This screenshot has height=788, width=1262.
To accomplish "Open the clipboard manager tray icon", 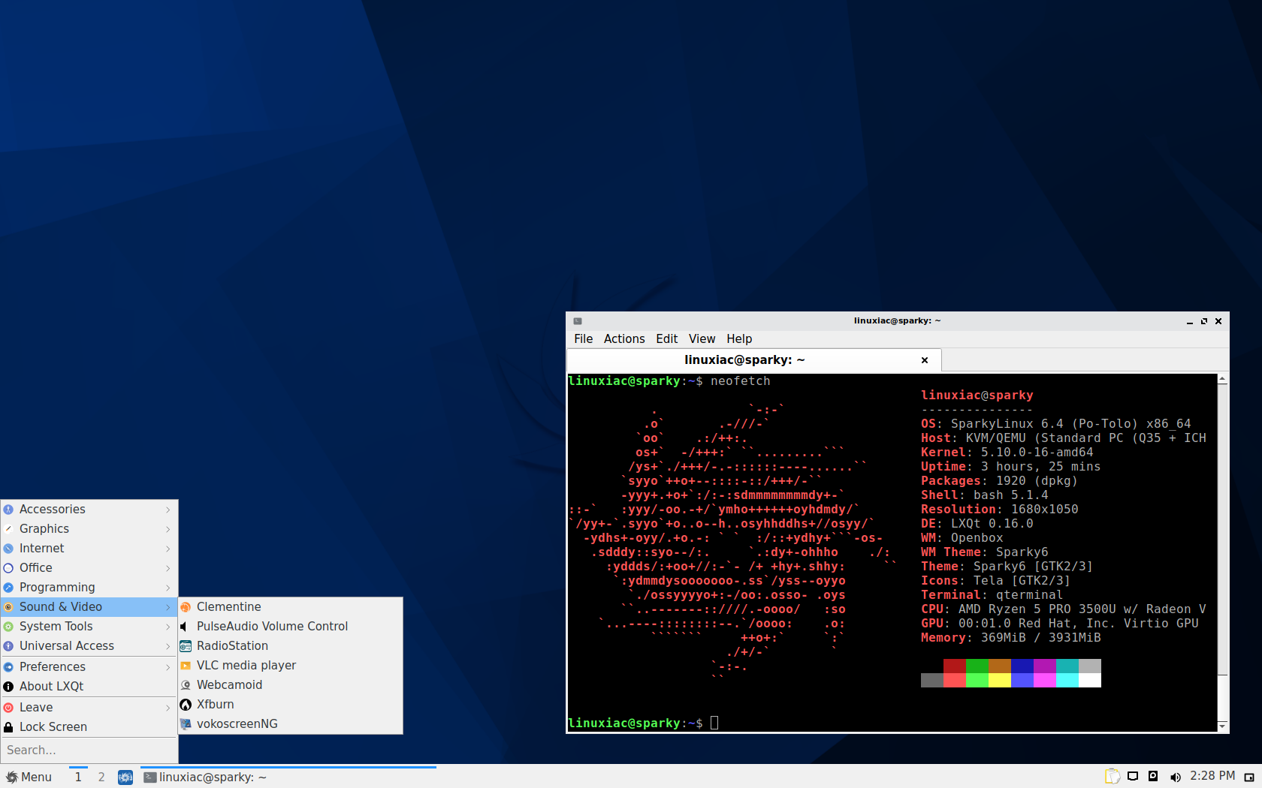I will coord(1113,777).
